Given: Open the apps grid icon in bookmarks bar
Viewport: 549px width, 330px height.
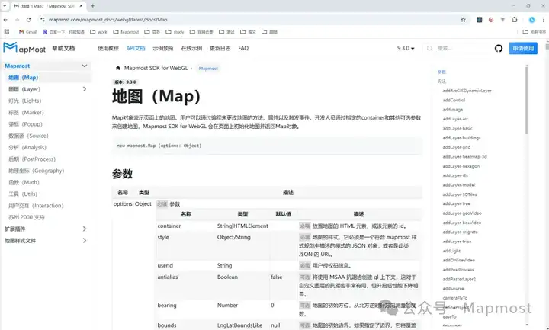Looking at the screenshot, I should [x=7, y=31].
